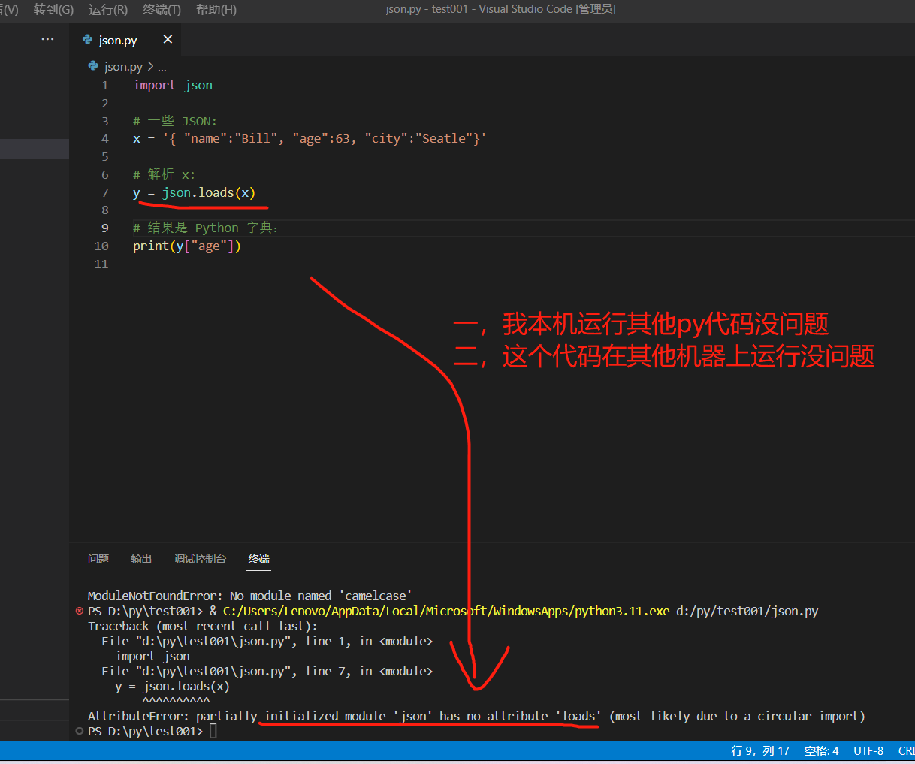The image size is (915, 764).
Task: Select the 终端 panel tab
Action: pos(258,559)
